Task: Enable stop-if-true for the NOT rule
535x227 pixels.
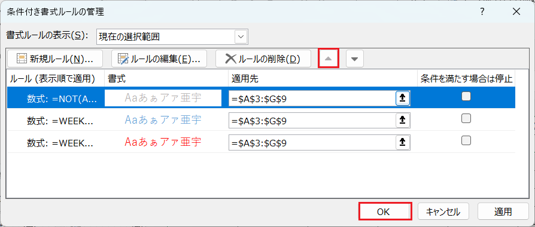Action: point(466,96)
